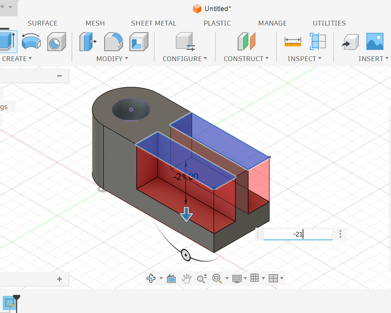Screen dimensions: 391x313
Task: Click the Viewports layout icon
Action: click(x=273, y=278)
